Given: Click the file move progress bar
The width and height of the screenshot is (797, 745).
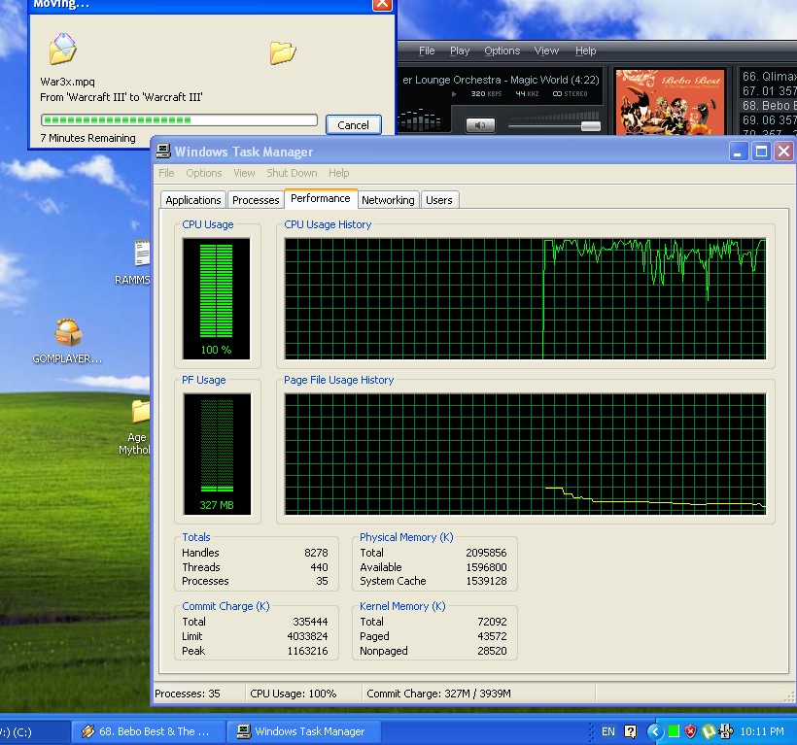Looking at the screenshot, I should tap(179, 119).
